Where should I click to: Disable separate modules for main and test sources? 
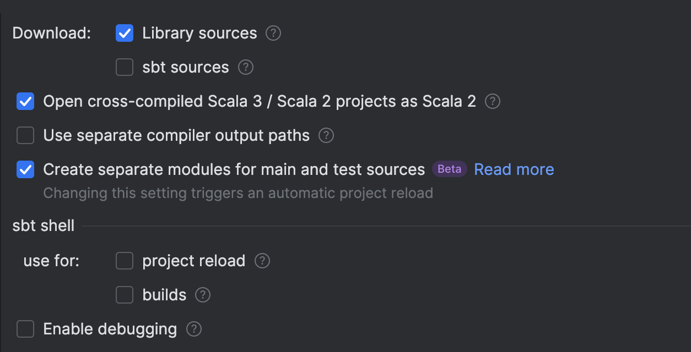[25, 169]
